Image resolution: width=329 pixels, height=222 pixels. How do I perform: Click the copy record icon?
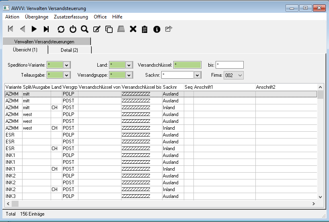pos(109,29)
